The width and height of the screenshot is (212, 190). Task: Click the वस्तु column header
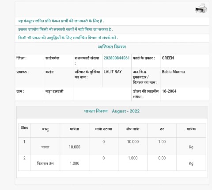point(45,129)
